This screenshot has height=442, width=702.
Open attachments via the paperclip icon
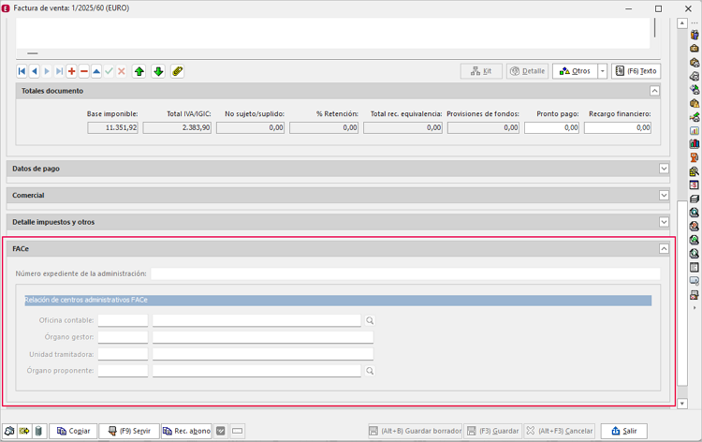[177, 71]
